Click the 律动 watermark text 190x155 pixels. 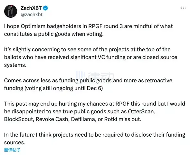click(101, 76)
